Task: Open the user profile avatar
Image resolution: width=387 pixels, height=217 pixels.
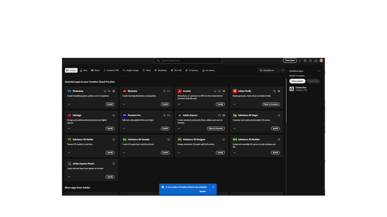Action: click(321, 61)
